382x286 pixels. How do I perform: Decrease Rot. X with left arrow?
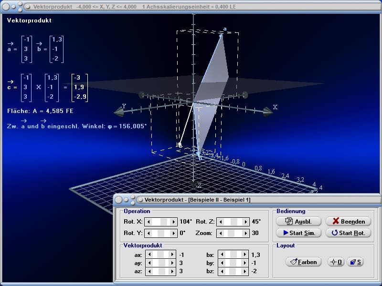click(148, 222)
